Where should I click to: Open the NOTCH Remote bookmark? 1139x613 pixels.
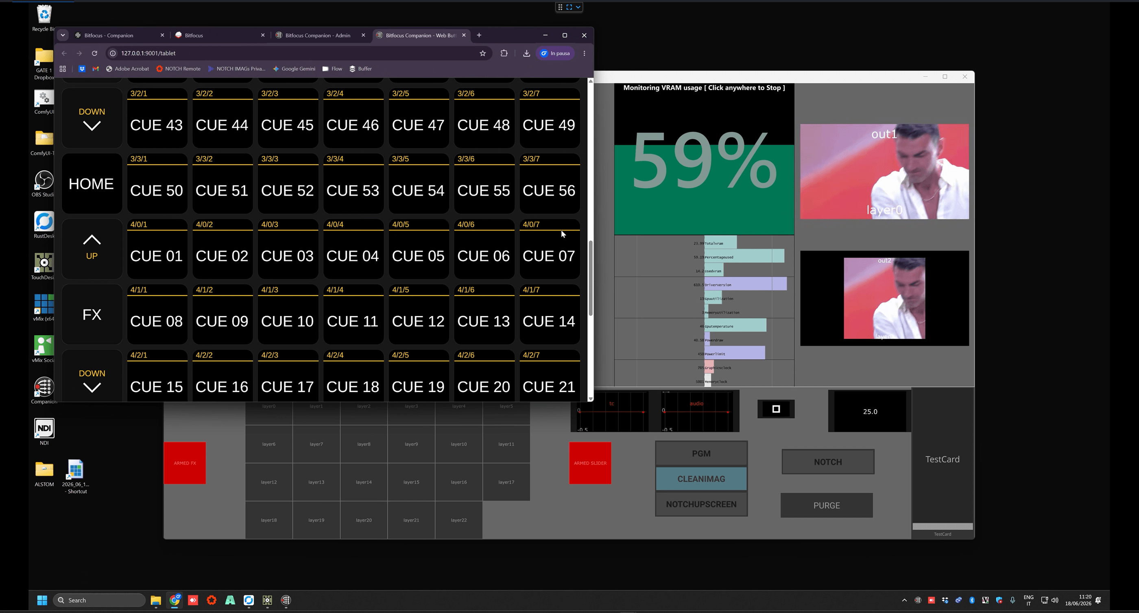click(x=178, y=69)
